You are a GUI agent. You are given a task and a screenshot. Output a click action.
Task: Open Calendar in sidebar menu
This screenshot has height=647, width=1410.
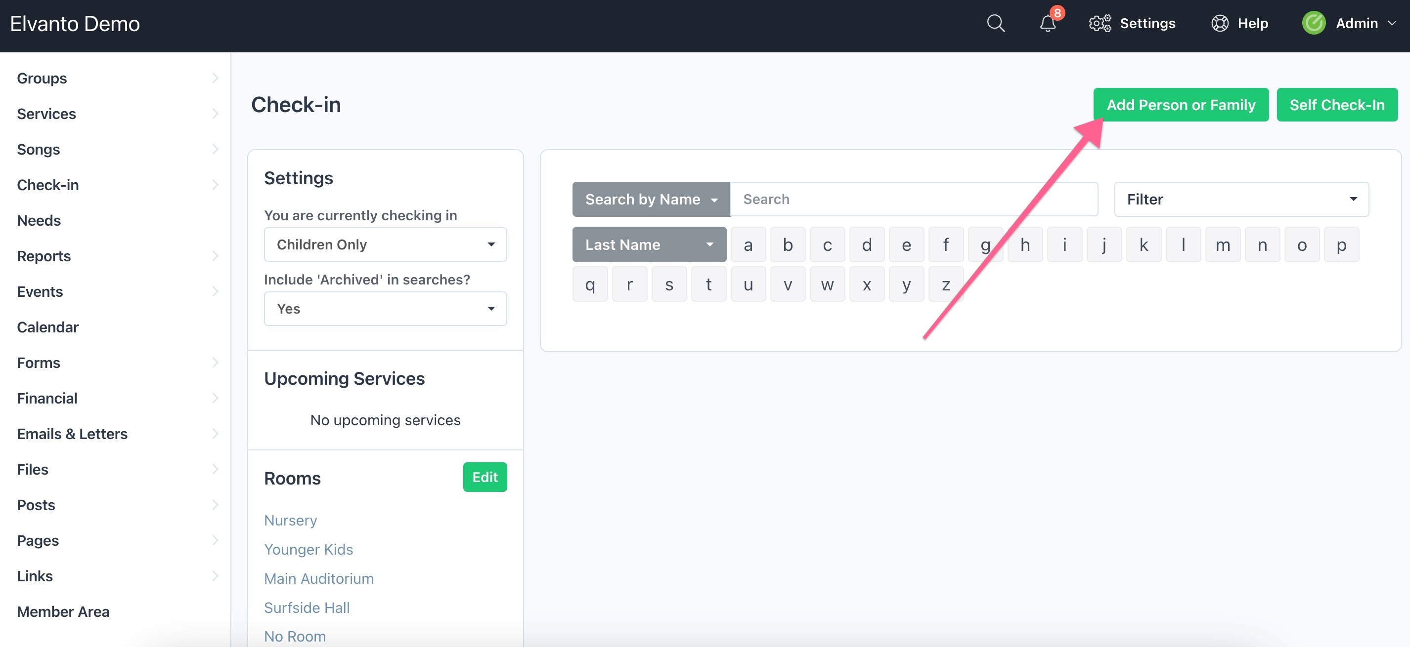pos(47,327)
